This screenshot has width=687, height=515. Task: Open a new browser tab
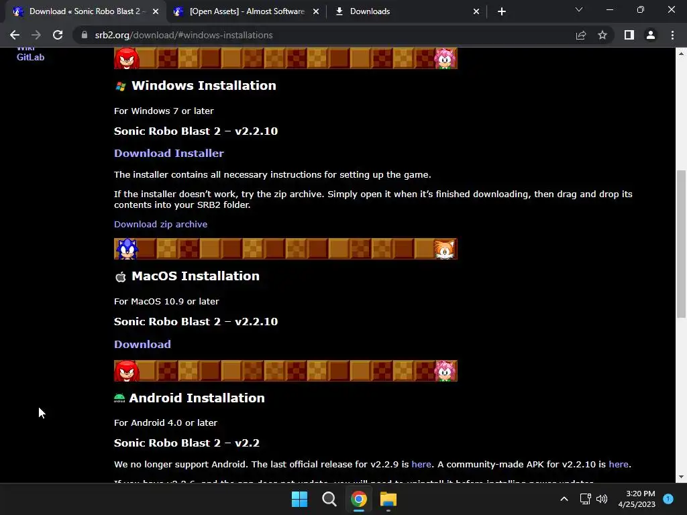[502, 11]
